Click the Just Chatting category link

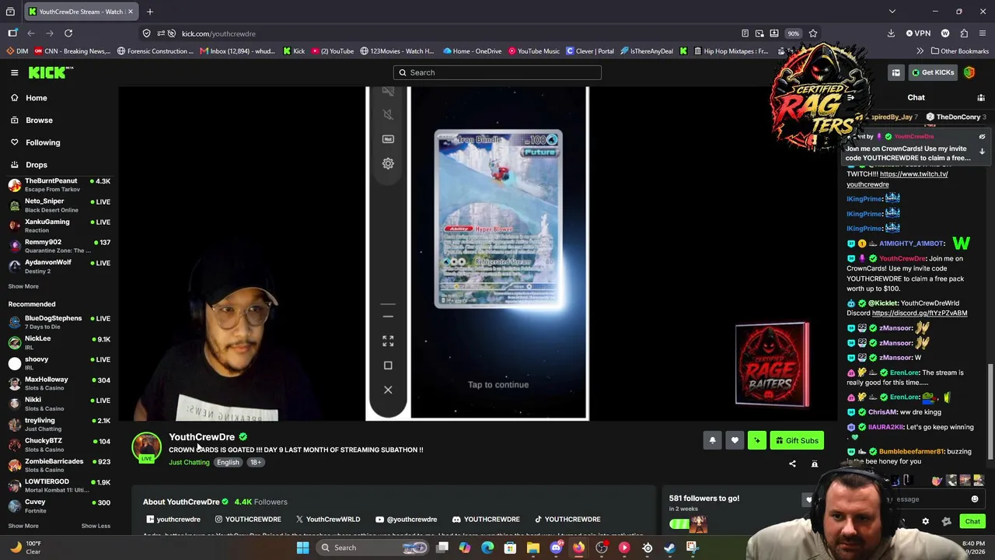(189, 462)
